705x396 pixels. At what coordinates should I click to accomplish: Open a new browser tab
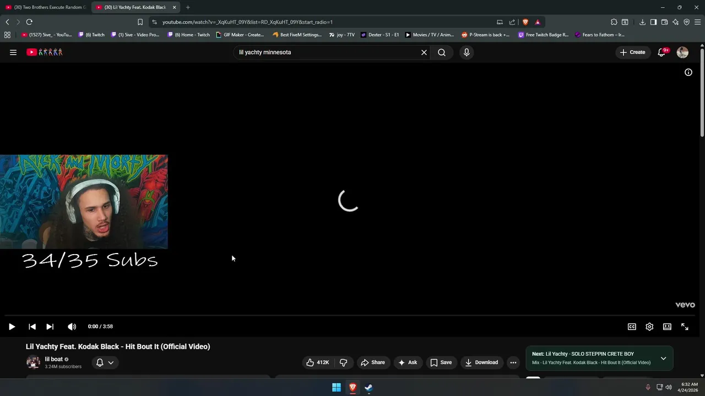pos(188,7)
